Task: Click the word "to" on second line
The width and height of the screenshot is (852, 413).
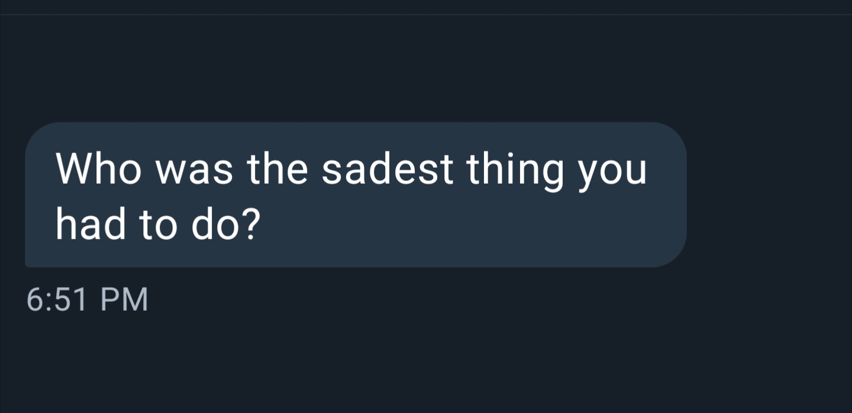Action: [154, 225]
